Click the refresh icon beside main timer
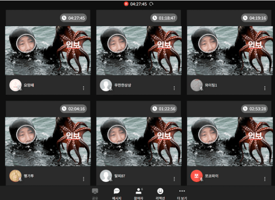The image size is (275, 200). [151, 4]
